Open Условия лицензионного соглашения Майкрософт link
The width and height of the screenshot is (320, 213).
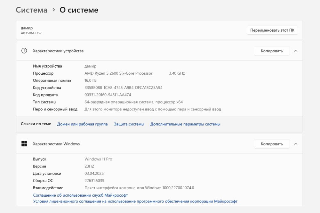[x=135, y=201]
